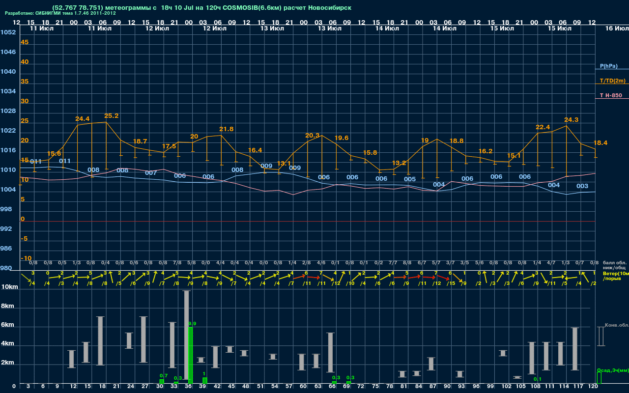Click the 24.3 temperature value
The image size is (629, 393).
point(572,120)
